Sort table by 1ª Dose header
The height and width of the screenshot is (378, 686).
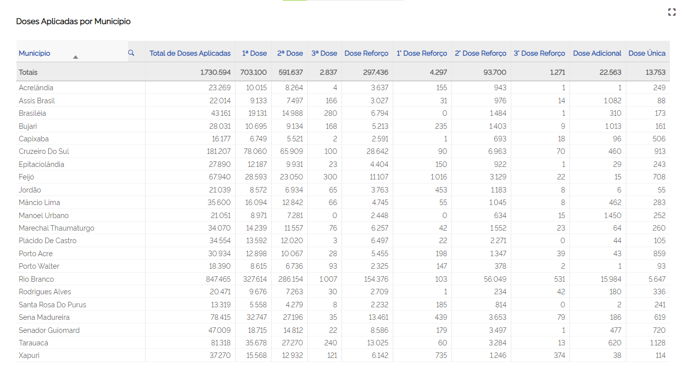point(254,53)
